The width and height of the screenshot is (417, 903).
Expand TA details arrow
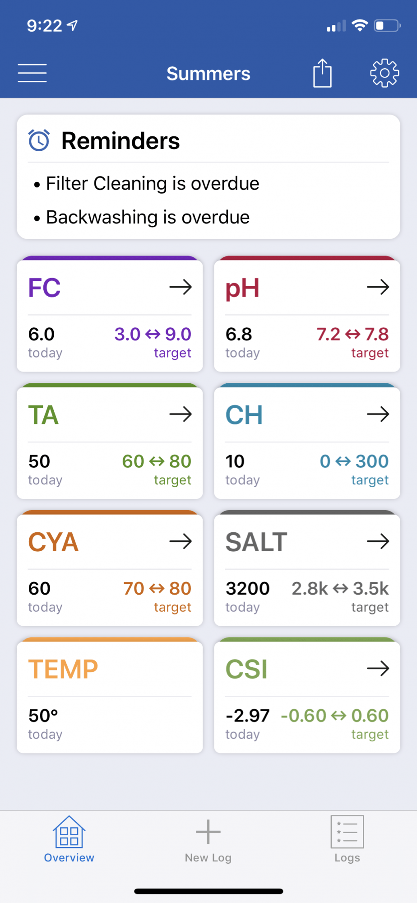181,414
